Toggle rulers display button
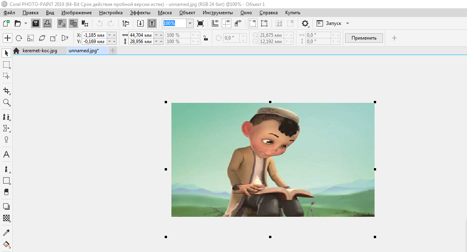Viewport: 467px width, 252px height. (x=215, y=23)
